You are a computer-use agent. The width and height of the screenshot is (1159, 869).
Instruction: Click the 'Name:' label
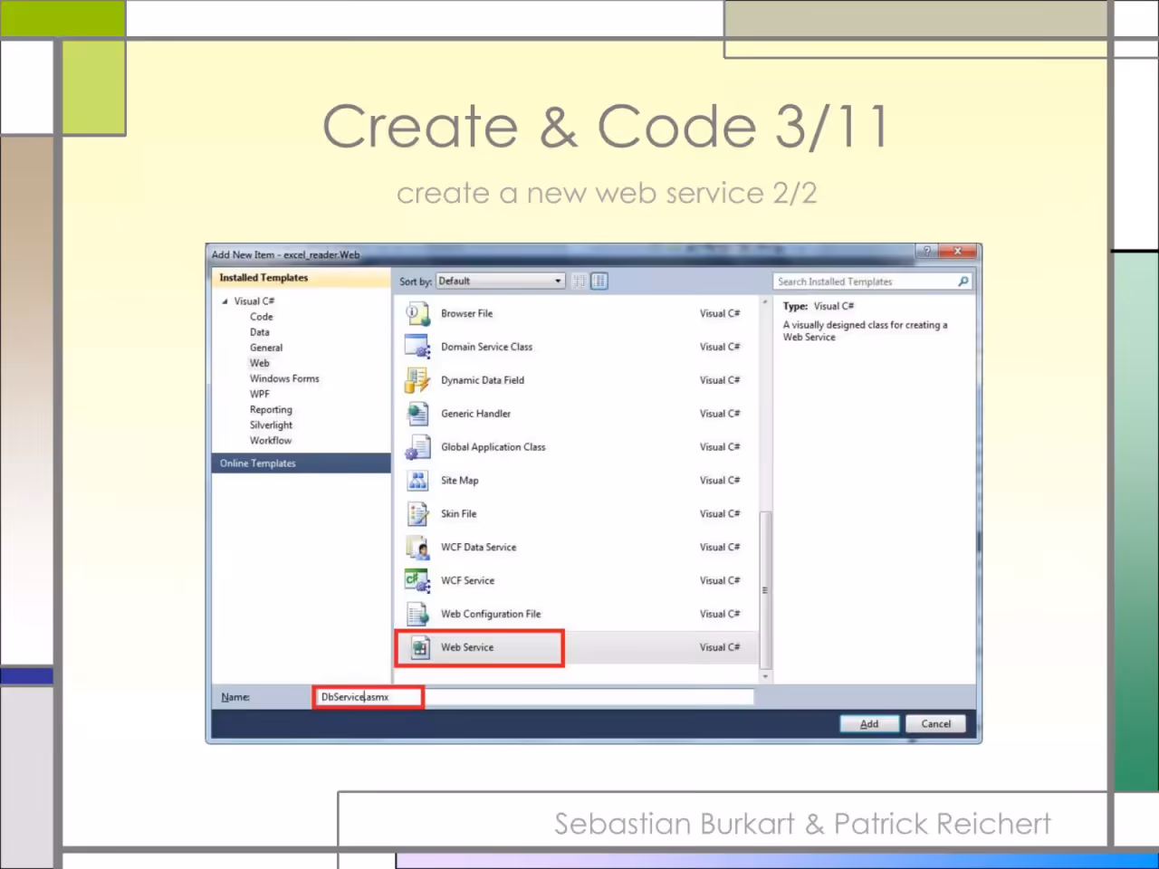pos(235,697)
